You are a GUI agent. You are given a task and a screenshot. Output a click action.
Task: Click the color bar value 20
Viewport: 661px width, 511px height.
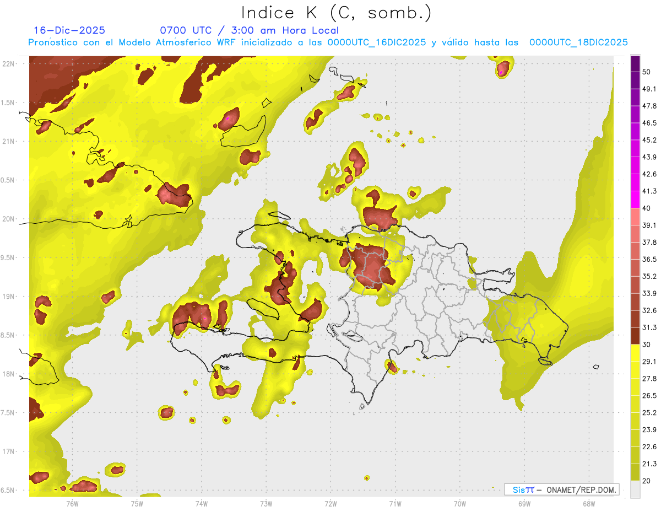[x=647, y=481]
